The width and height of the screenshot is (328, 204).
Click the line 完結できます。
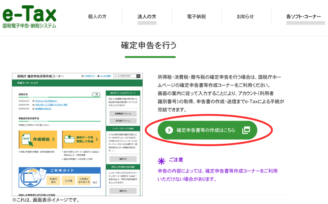click(x=172, y=109)
